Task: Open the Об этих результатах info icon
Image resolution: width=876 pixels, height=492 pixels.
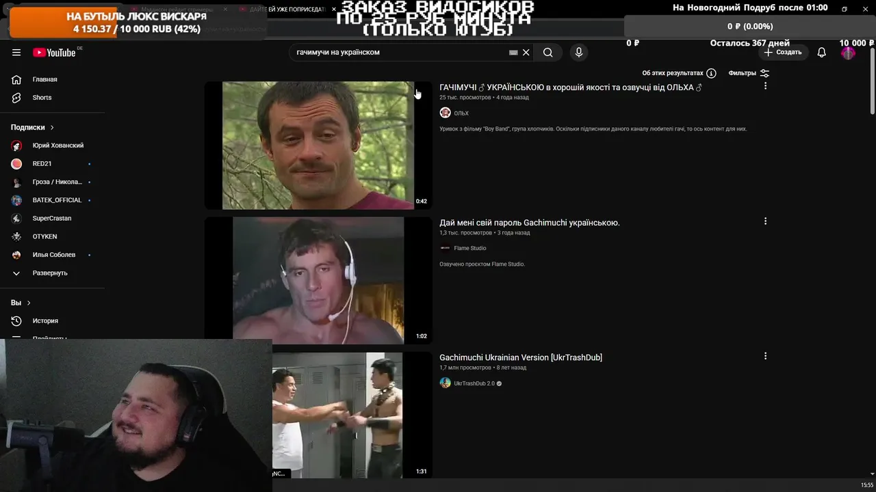Action: click(712, 73)
